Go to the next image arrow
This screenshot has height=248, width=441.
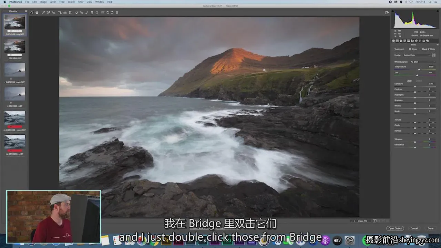point(355,221)
